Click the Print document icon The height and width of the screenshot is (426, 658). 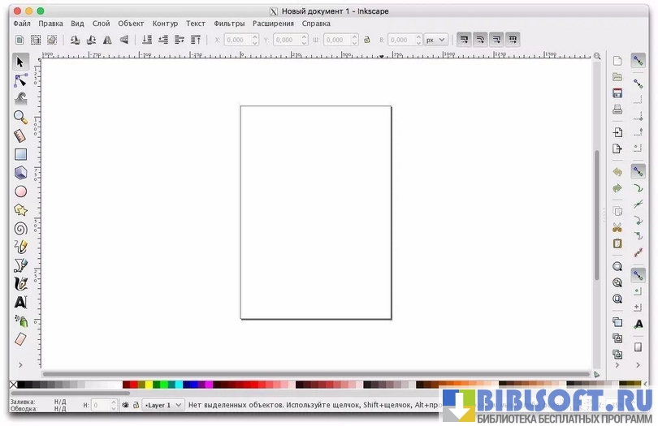[617, 110]
